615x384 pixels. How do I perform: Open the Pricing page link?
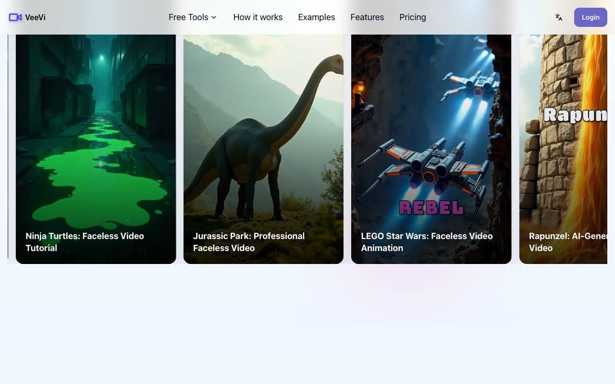[x=413, y=17]
